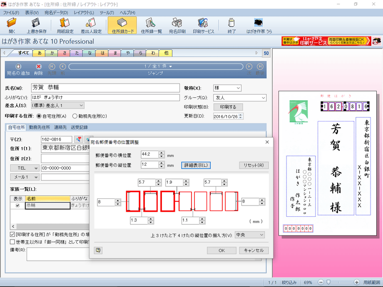Click the 50 count button beside the tabs
The width and height of the screenshot is (383, 287).
(266, 53)
